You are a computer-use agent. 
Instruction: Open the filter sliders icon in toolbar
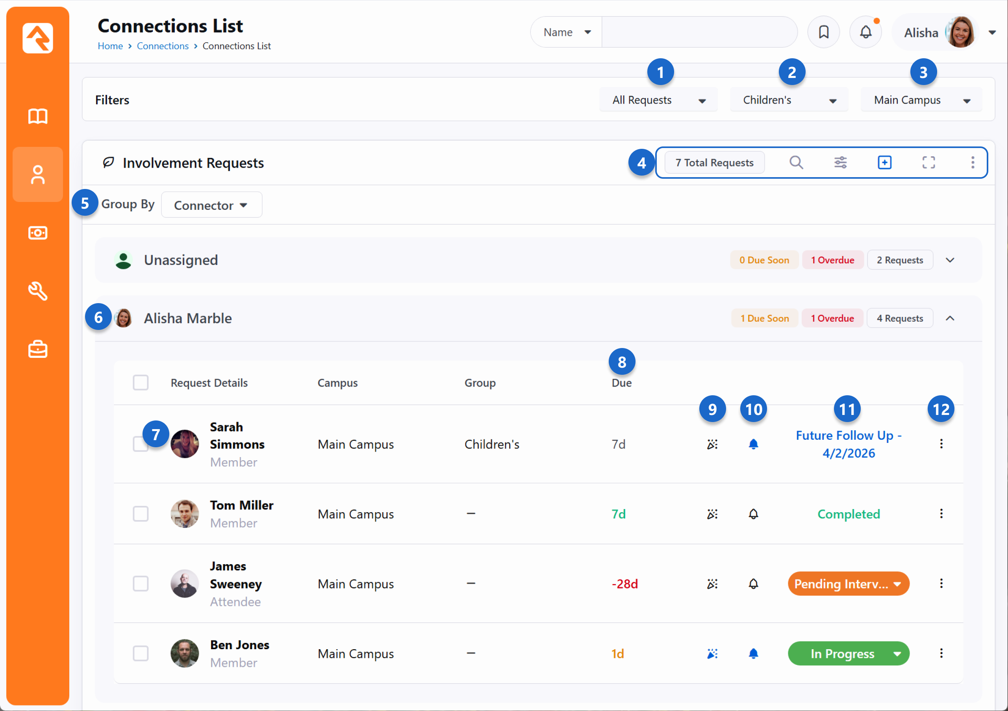840,162
